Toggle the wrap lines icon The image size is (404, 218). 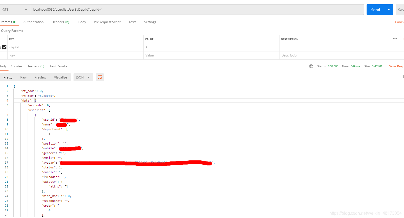[100, 77]
